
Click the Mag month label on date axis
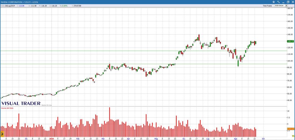[x=156, y=139]
